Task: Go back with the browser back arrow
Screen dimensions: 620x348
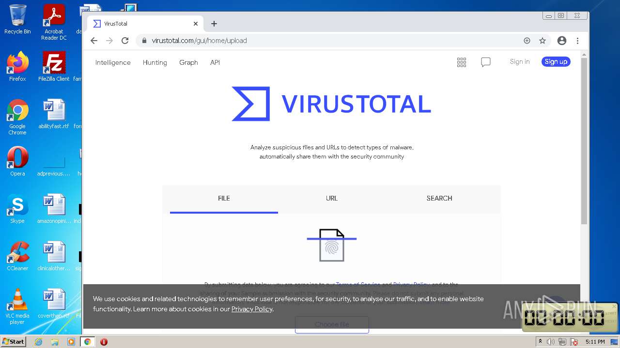Action: click(x=94, y=41)
